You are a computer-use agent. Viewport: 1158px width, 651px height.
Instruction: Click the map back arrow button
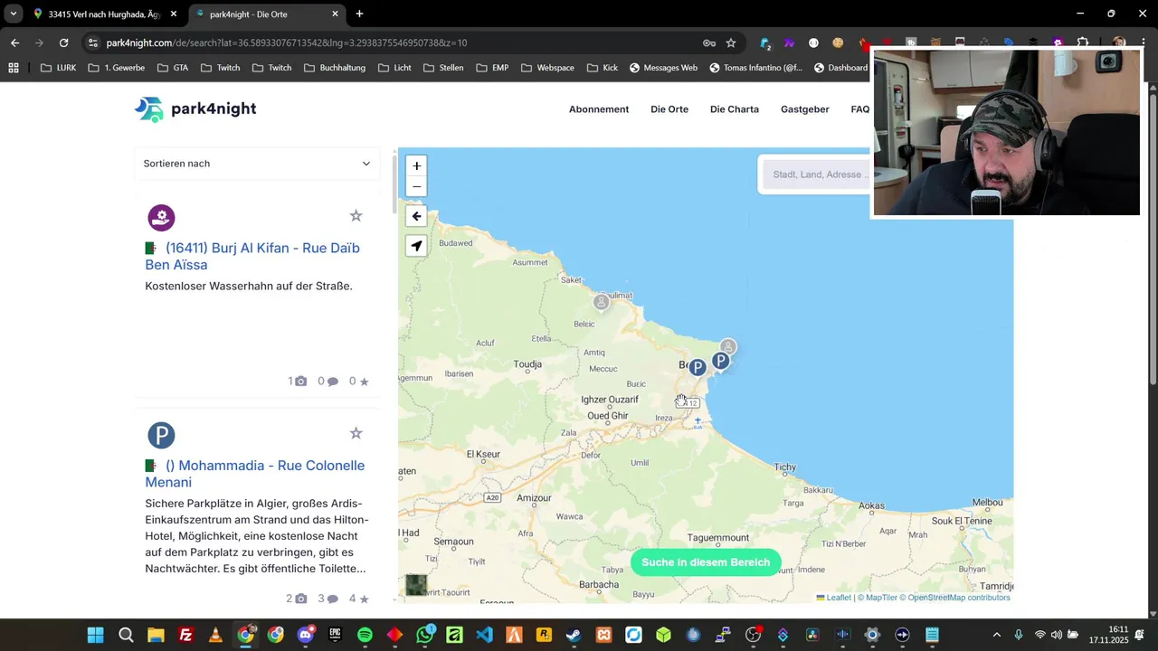[416, 216]
